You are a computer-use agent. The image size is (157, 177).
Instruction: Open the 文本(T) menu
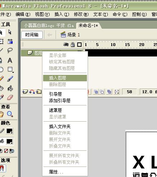[101, 14]
